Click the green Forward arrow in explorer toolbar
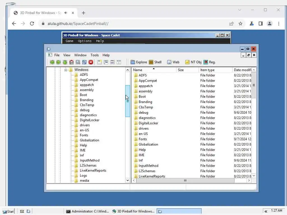The width and height of the screenshot is (287, 215). (58, 62)
